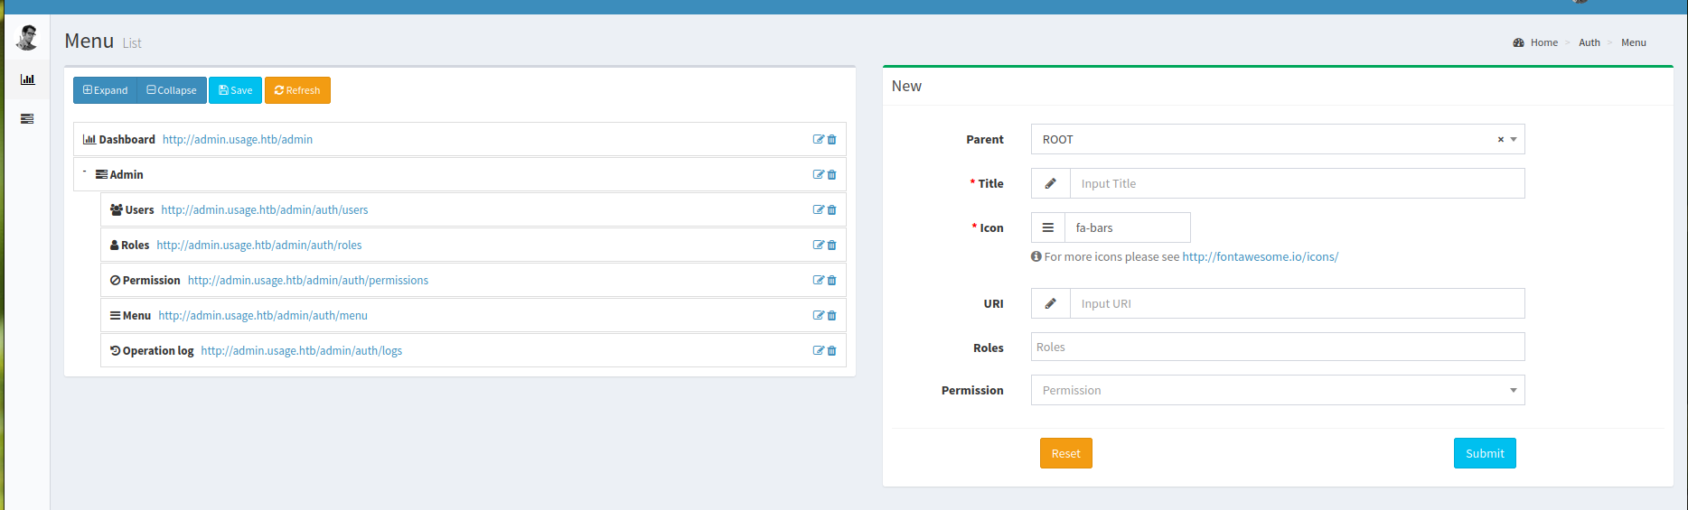Click trash icon for Menu row

click(832, 316)
